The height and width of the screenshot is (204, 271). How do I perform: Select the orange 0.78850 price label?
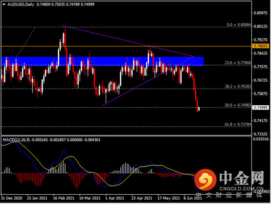261,46
